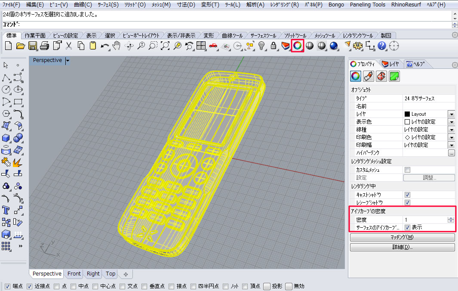Open the 印刷色 dropdown arrow
This screenshot has width=458, height=291.
point(452,137)
